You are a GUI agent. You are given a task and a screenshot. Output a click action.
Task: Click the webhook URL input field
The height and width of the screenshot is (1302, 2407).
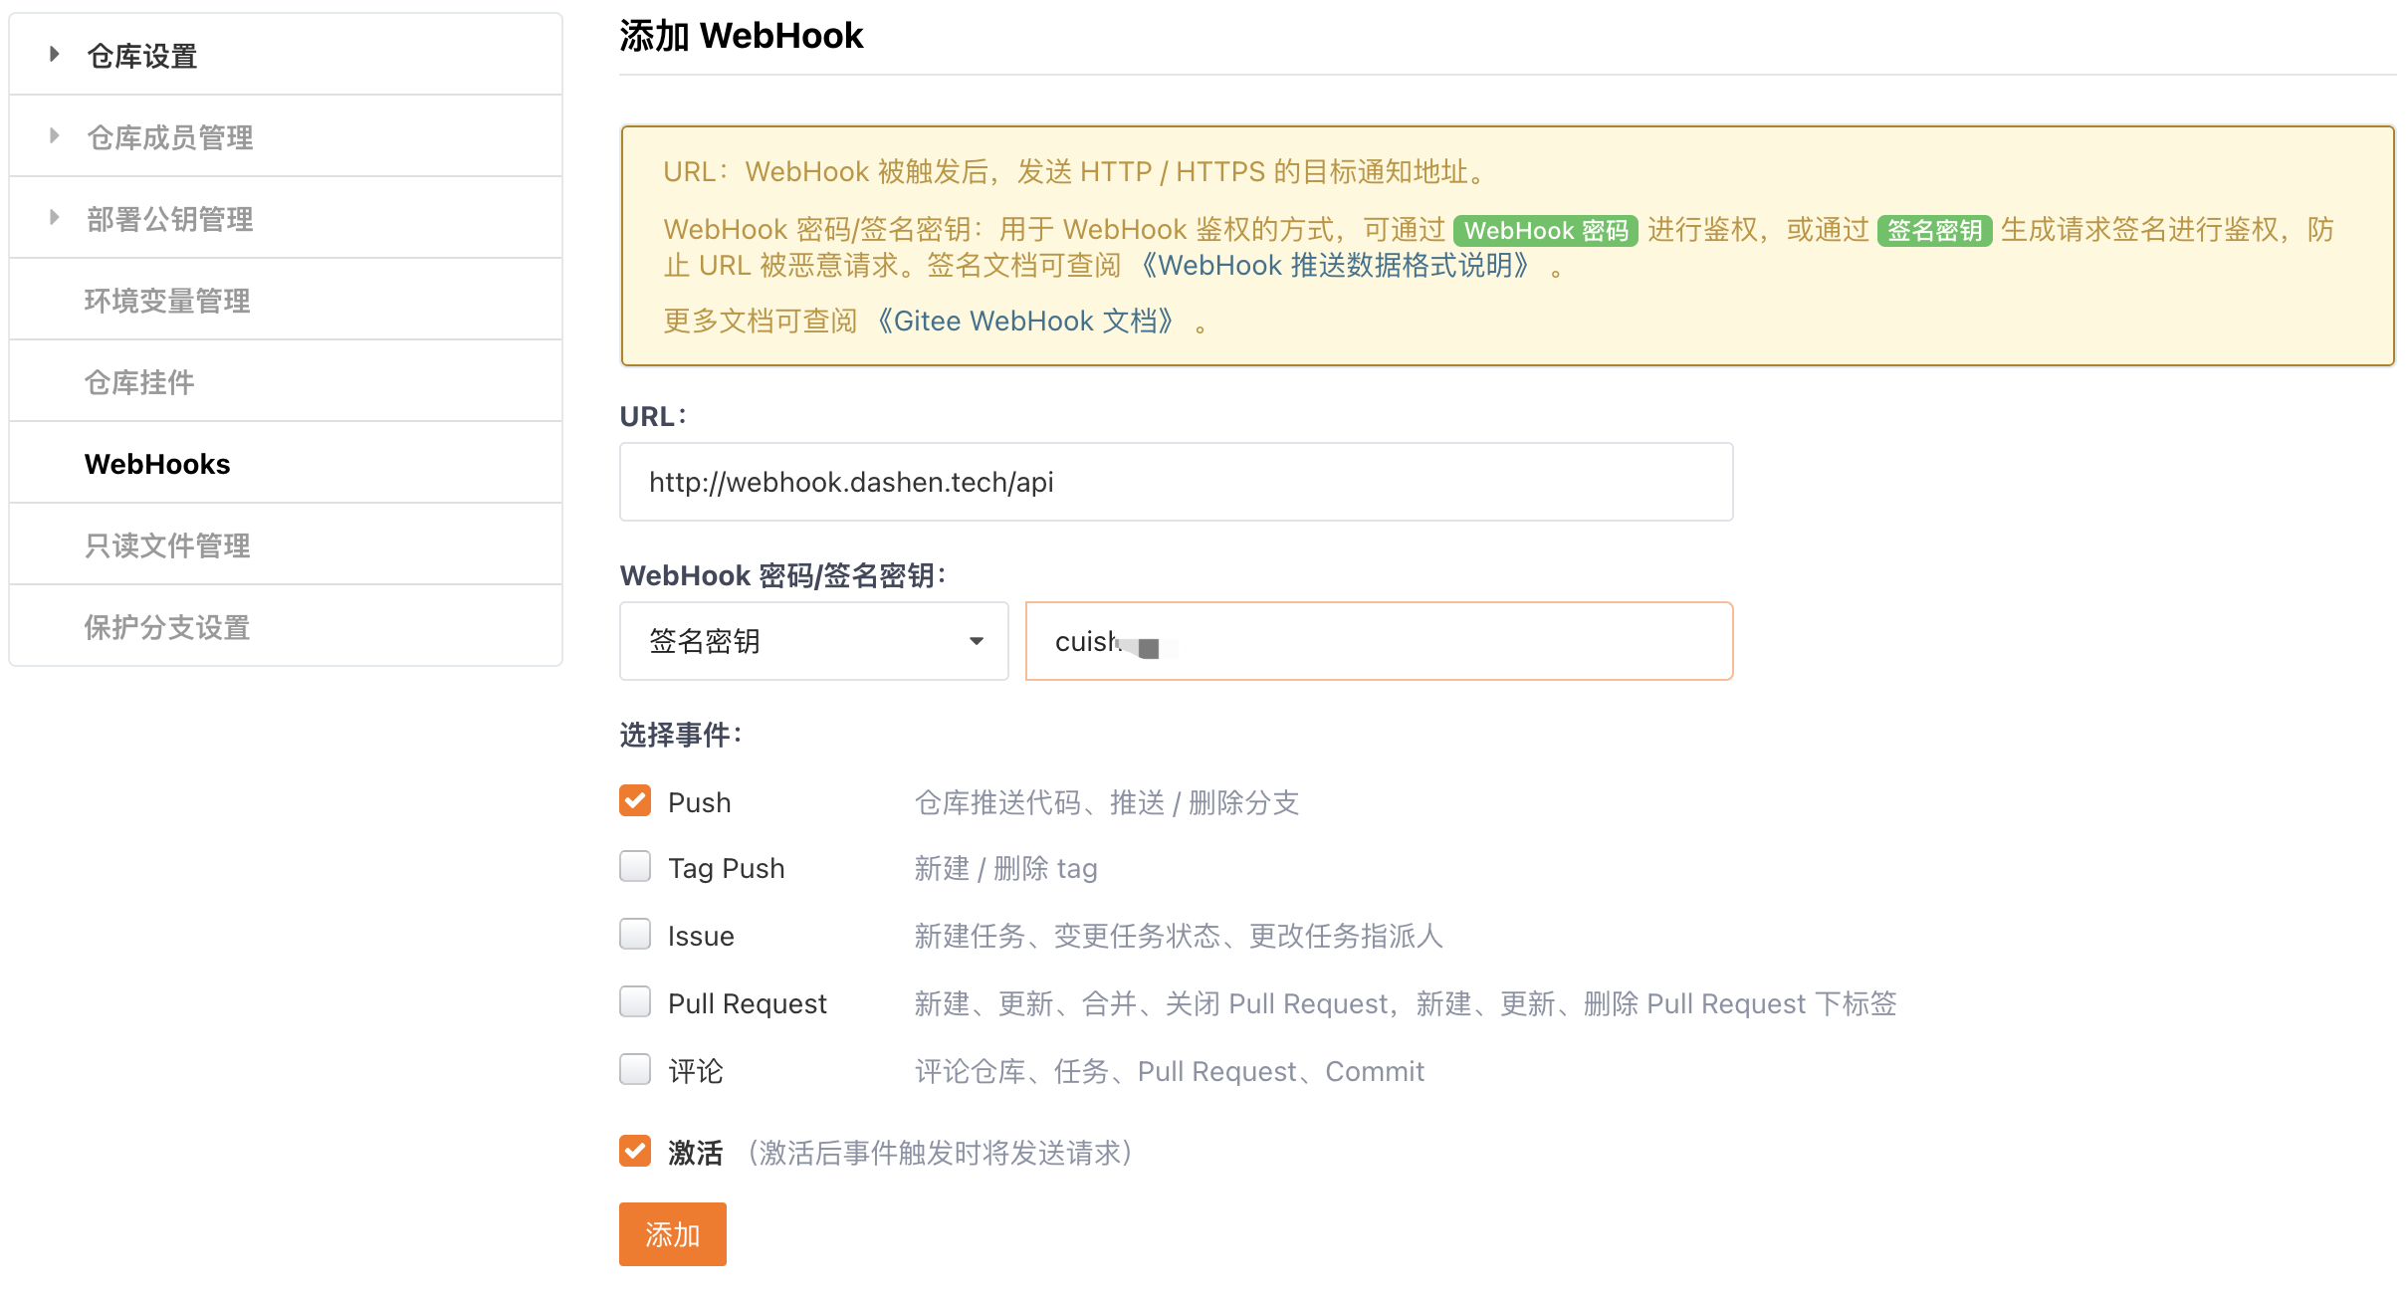(1175, 482)
